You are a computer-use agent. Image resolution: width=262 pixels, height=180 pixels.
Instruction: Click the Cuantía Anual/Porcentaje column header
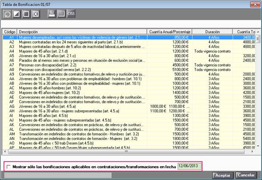(x=169, y=32)
